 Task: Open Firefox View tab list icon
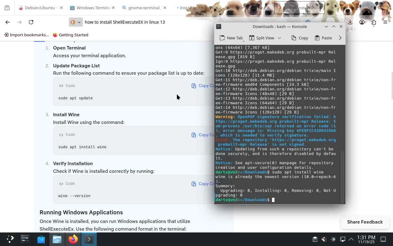(x=7, y=8)
